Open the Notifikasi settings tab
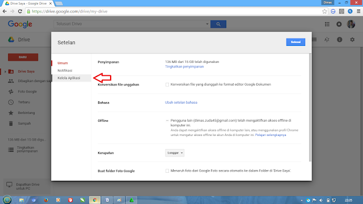 tap(65, 70)
